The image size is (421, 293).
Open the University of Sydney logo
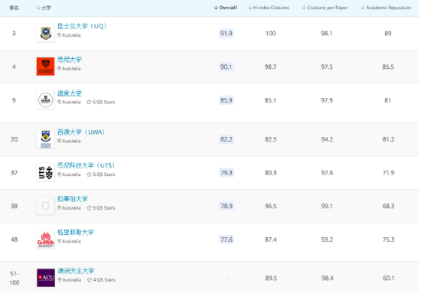coord(46,67)
